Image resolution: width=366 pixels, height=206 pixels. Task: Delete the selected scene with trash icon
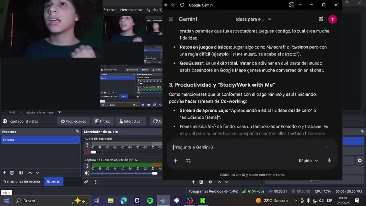12,173
